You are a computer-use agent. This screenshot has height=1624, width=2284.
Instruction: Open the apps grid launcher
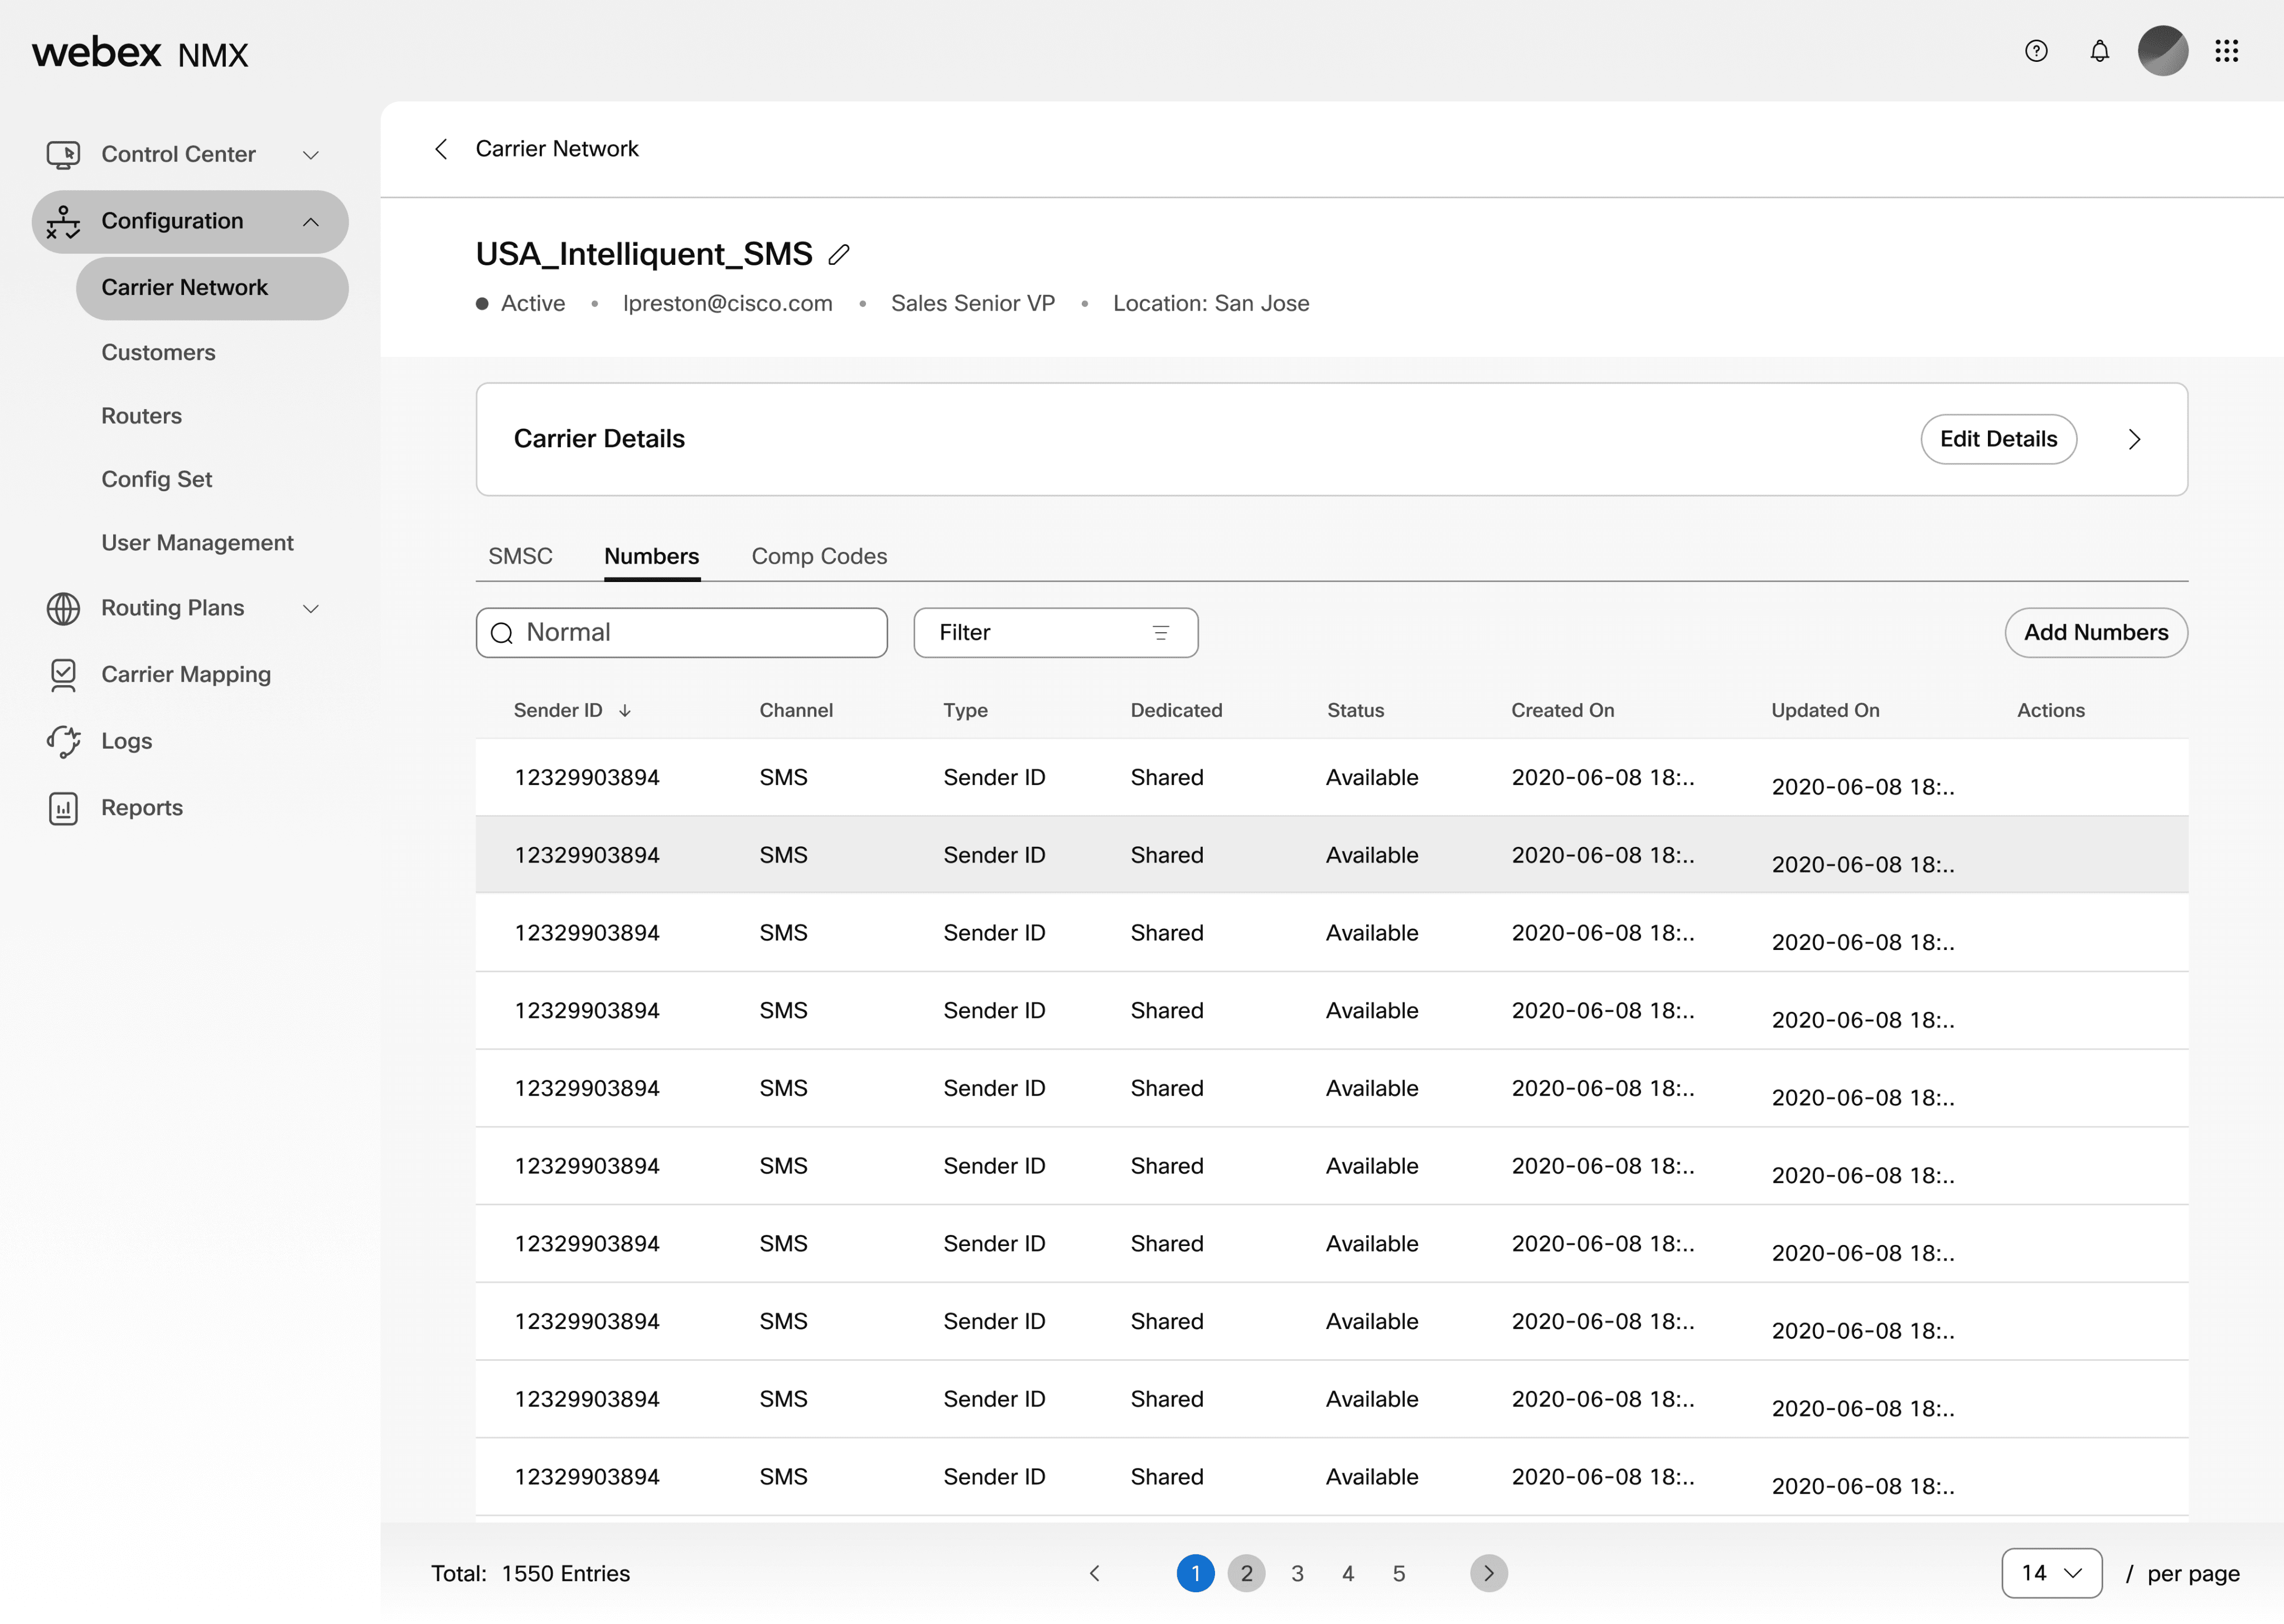(x=2227, y=51)
